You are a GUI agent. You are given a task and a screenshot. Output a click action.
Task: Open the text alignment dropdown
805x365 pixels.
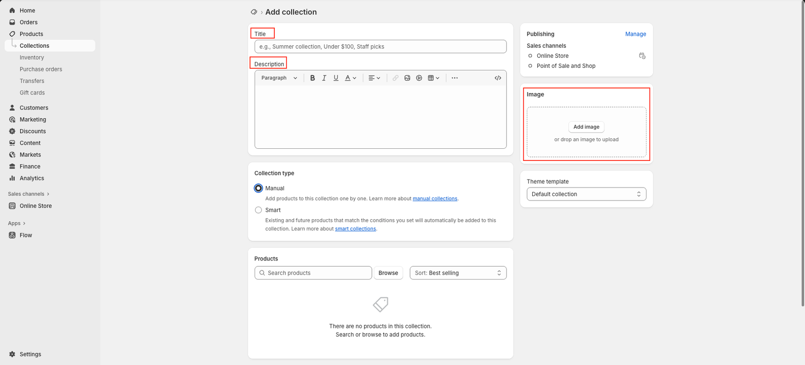[374, 78]
